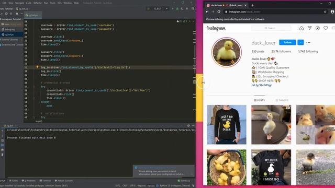335x188 pixels.
Task: Open the Python Console tab
Action: tap(64, 181)
